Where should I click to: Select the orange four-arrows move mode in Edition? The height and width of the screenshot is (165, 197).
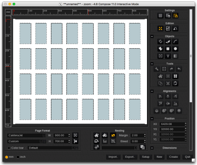[x=160, y=29]
